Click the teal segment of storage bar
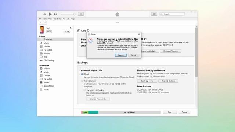 click(94, 113)
